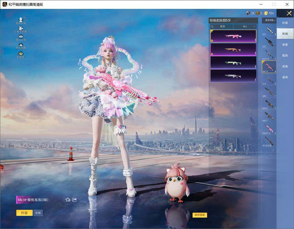Click the 拆解 dismantle button
The width and height of the screenshot is (294, 229).
[x=38, y=213]
